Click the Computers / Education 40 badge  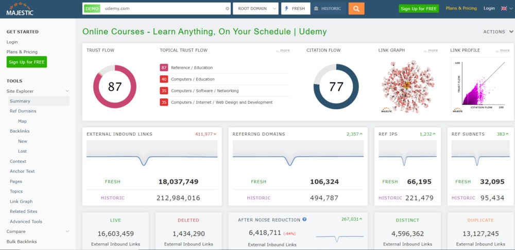tap(164, 79)
